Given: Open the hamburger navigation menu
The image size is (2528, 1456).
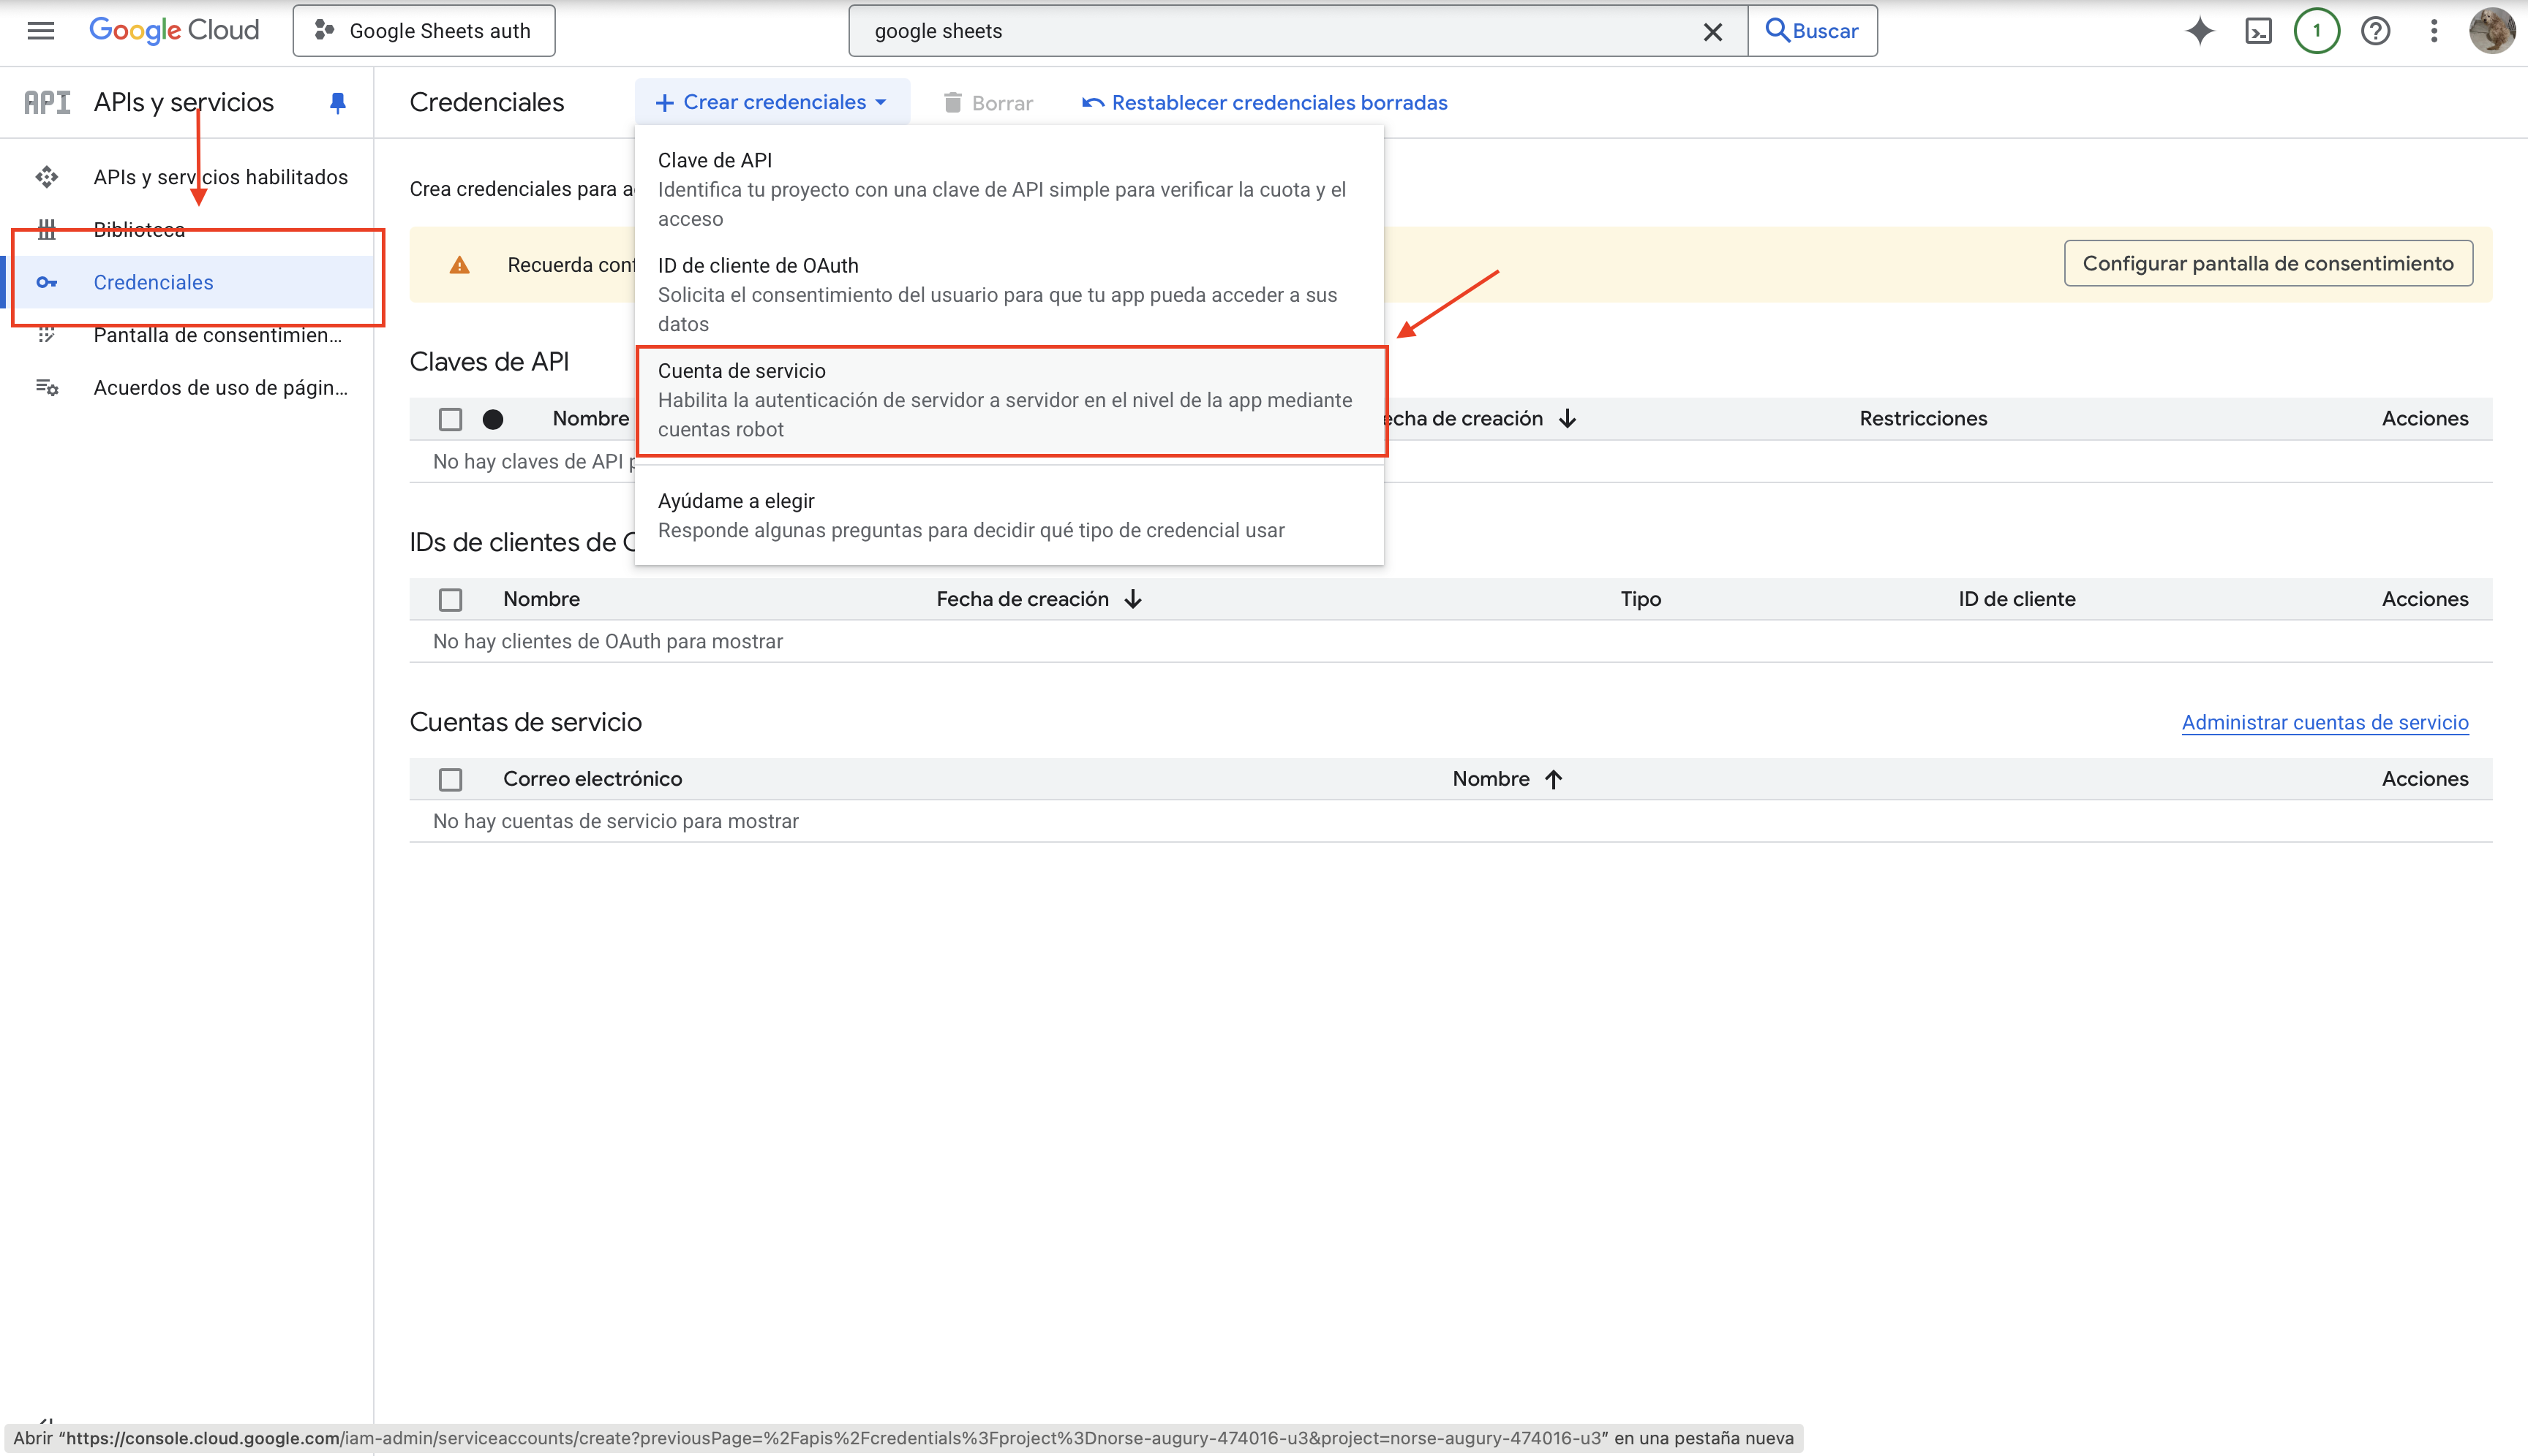Looking at the screenshot, I should click(40, 30).
